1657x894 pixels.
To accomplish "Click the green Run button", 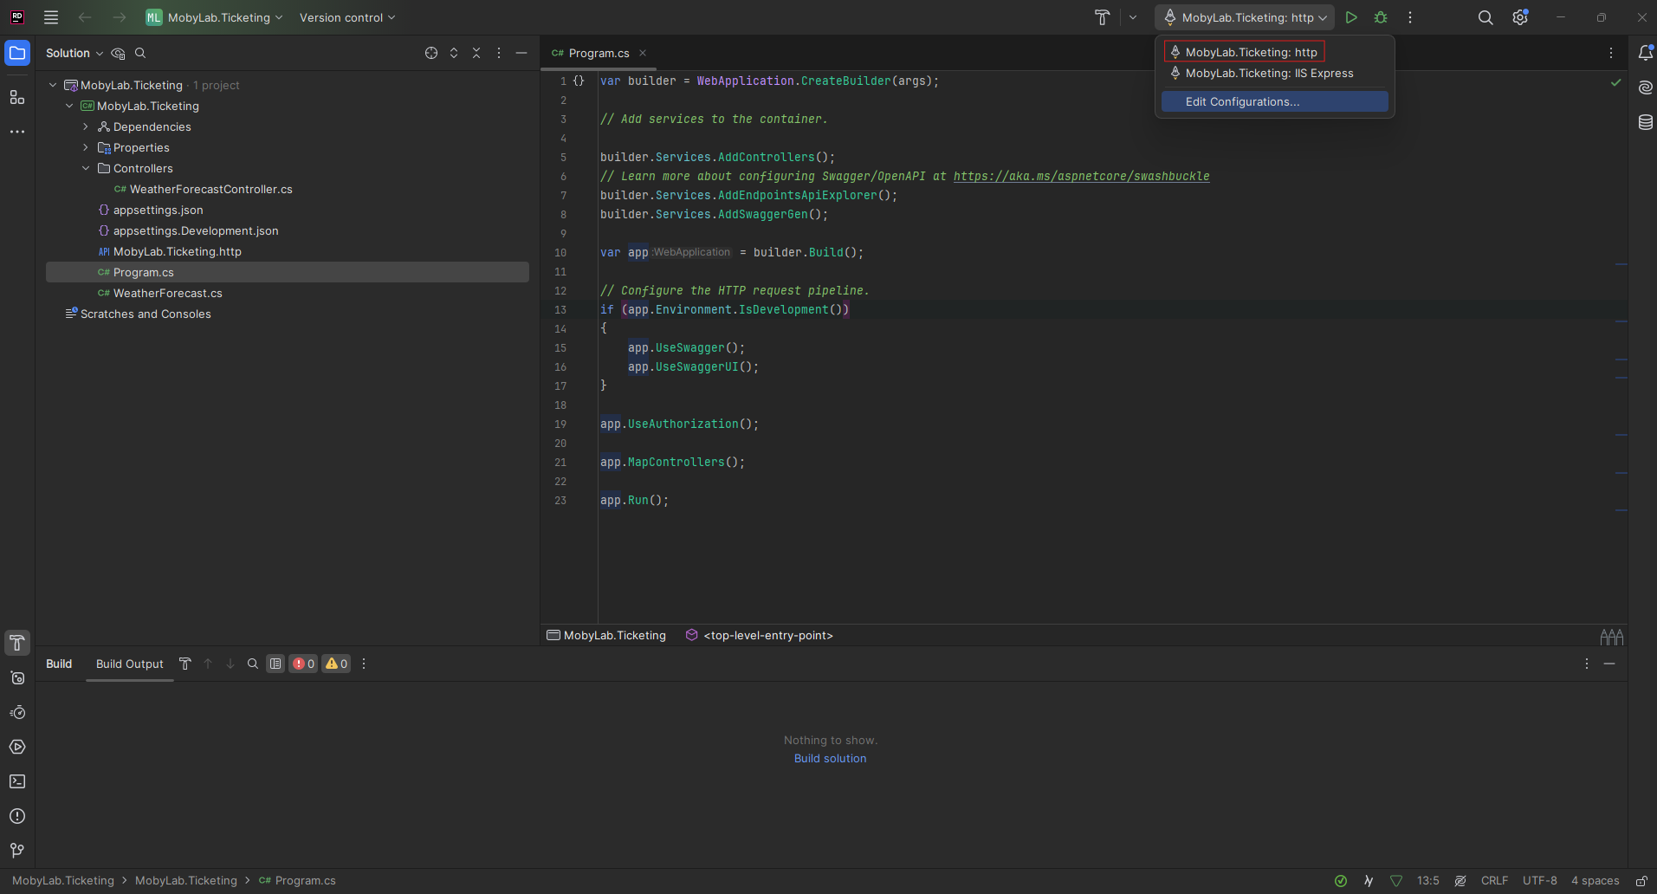I will [1350, 17].
